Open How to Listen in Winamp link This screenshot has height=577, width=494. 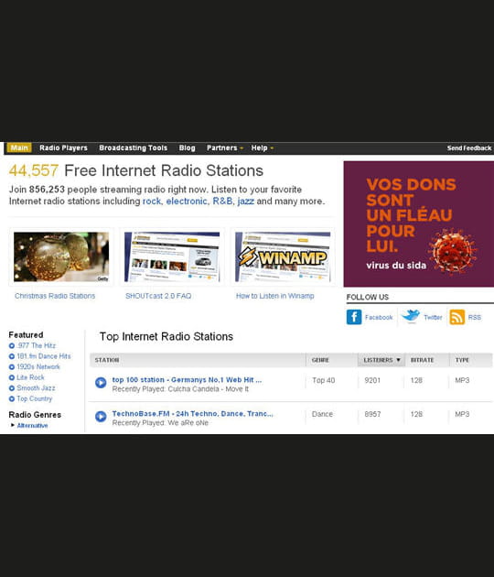[275, 296]
